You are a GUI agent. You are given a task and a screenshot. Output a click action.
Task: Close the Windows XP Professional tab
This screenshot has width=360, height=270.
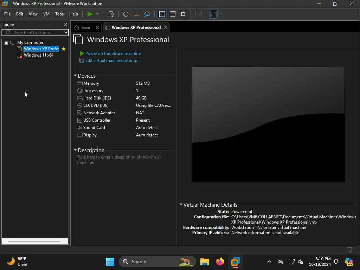[166, 27]
